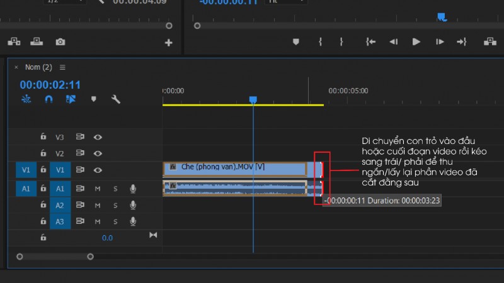This screenshot has height=283, width=504.
Task: Toggle lock on track A2
Action: tap(43, 205)
